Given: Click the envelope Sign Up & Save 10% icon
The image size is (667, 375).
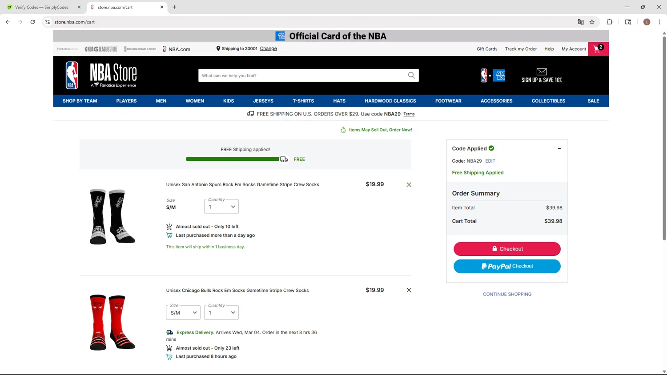Looking at the screenshot, I should tap(541, 76).
